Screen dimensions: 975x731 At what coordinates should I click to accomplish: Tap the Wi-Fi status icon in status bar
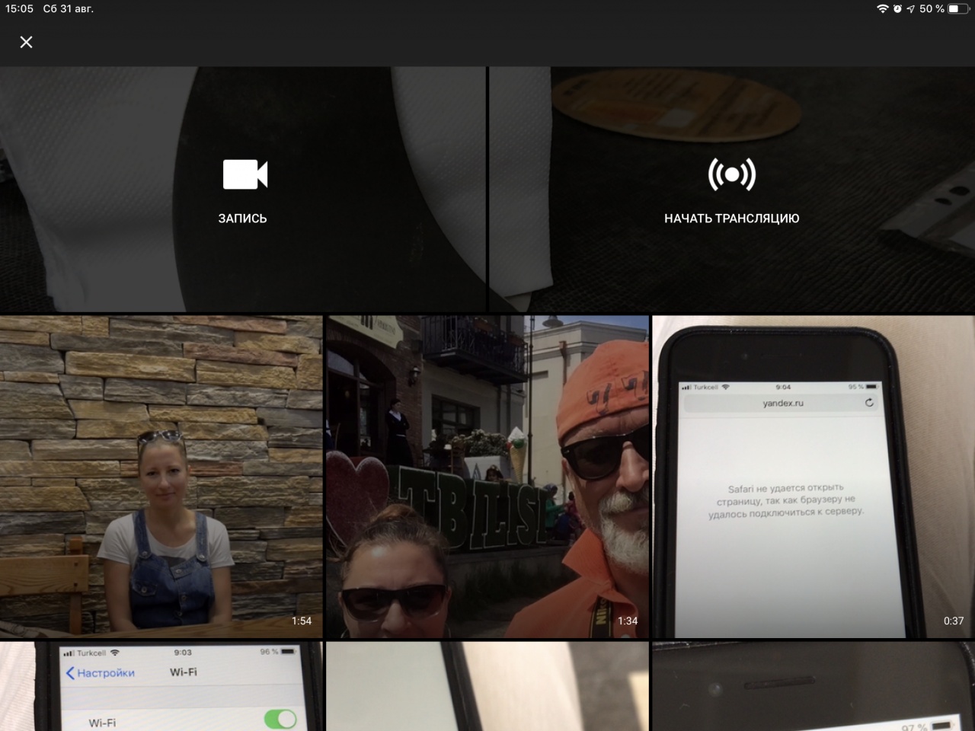(883, 8)
